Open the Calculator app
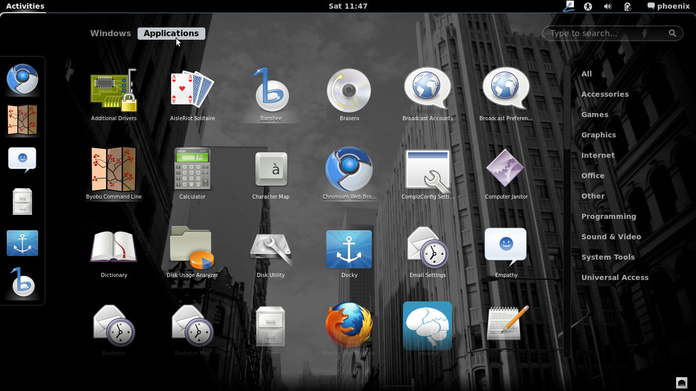 pyautogui.click(x=192, y=174)
